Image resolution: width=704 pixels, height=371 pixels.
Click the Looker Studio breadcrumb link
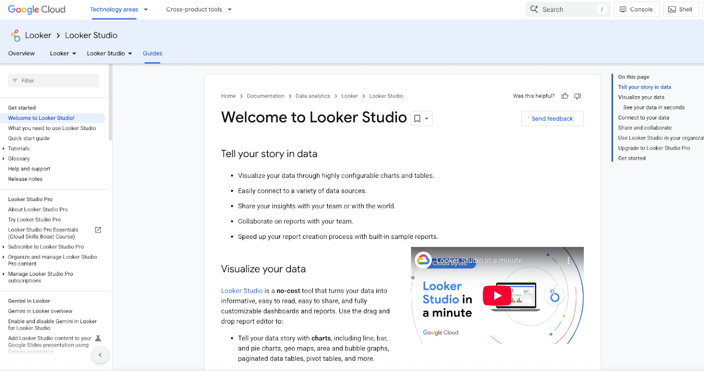click(386, 96)
